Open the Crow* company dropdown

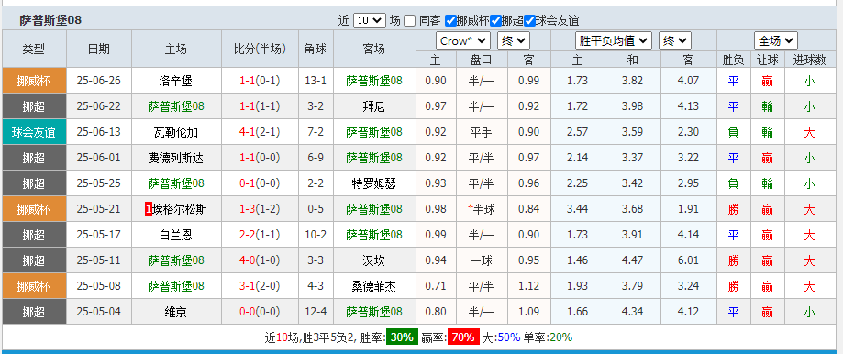(x=463, y=41)
